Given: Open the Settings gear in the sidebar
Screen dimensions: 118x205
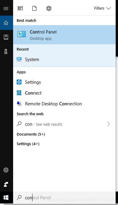Looking at the screenshot, I should tap(6, 170).
